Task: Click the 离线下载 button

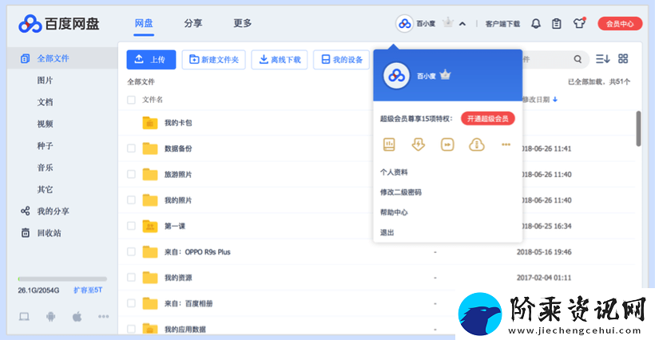Action: [x=280, y=60]
